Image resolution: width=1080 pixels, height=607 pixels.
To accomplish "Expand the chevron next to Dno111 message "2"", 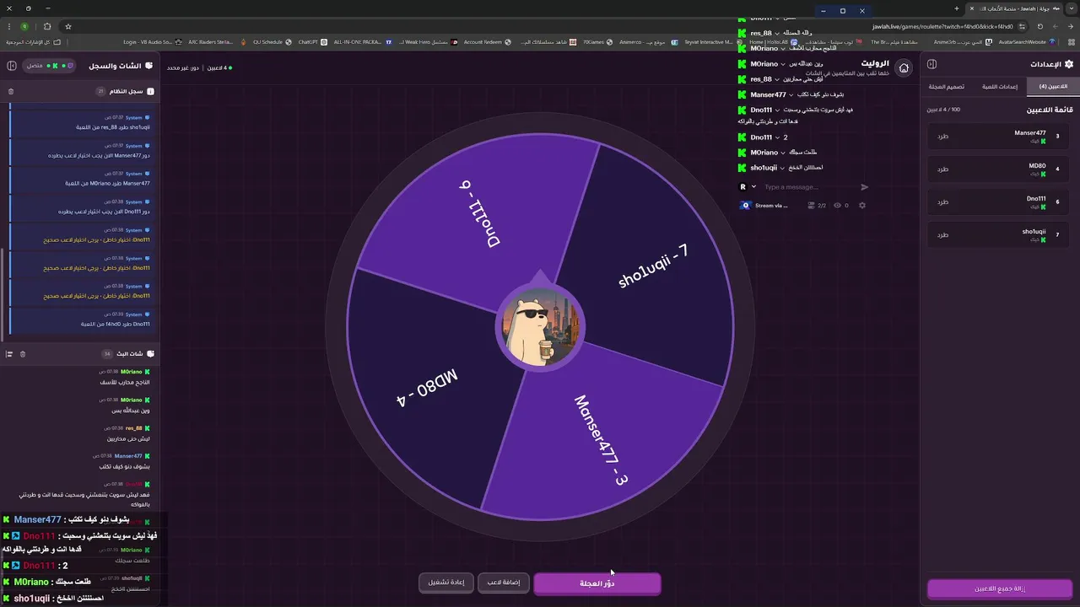I will (778, 137).
